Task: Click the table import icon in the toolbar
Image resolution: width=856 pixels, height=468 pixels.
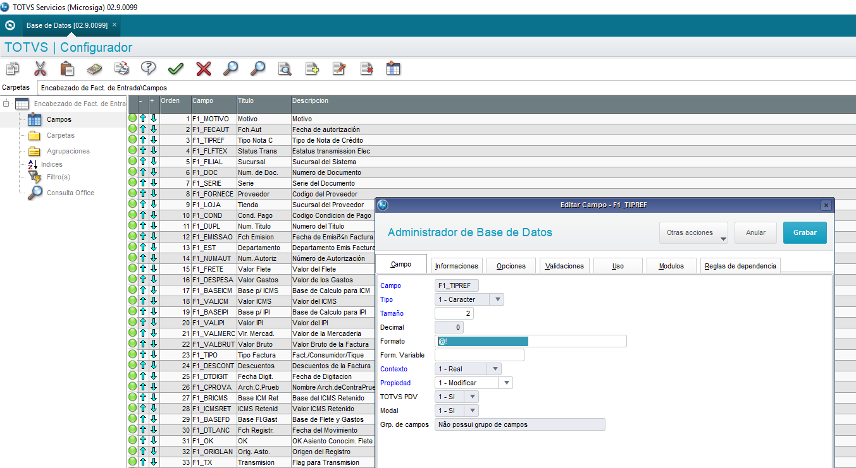Action: point(394,68)
